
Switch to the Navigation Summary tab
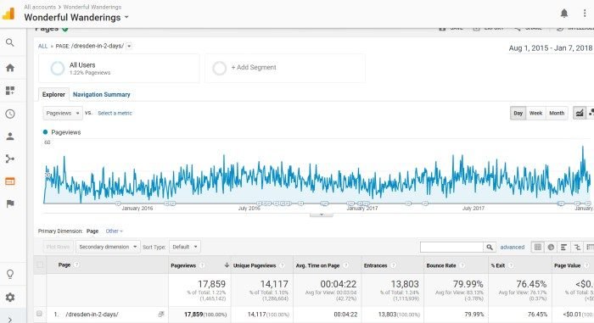tap(102, 94)
